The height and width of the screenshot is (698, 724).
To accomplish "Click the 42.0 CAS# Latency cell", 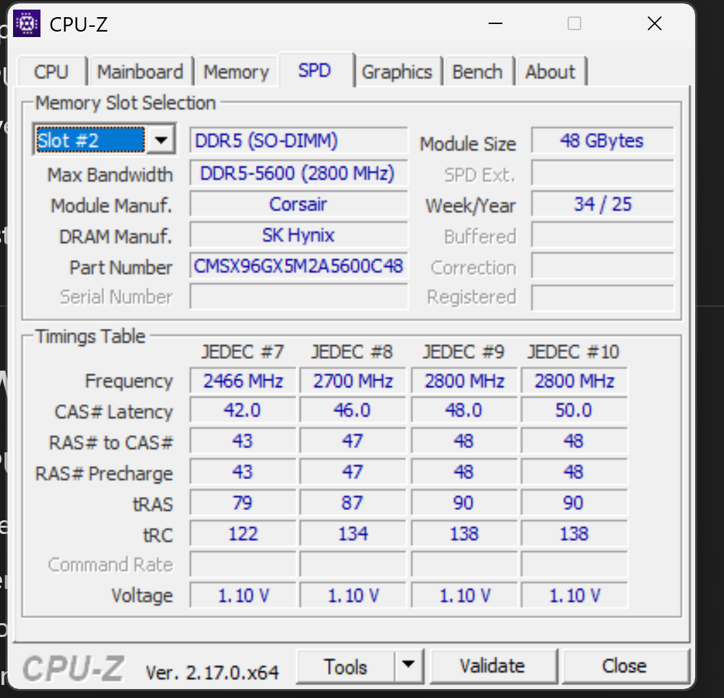I will click(243, 410).
